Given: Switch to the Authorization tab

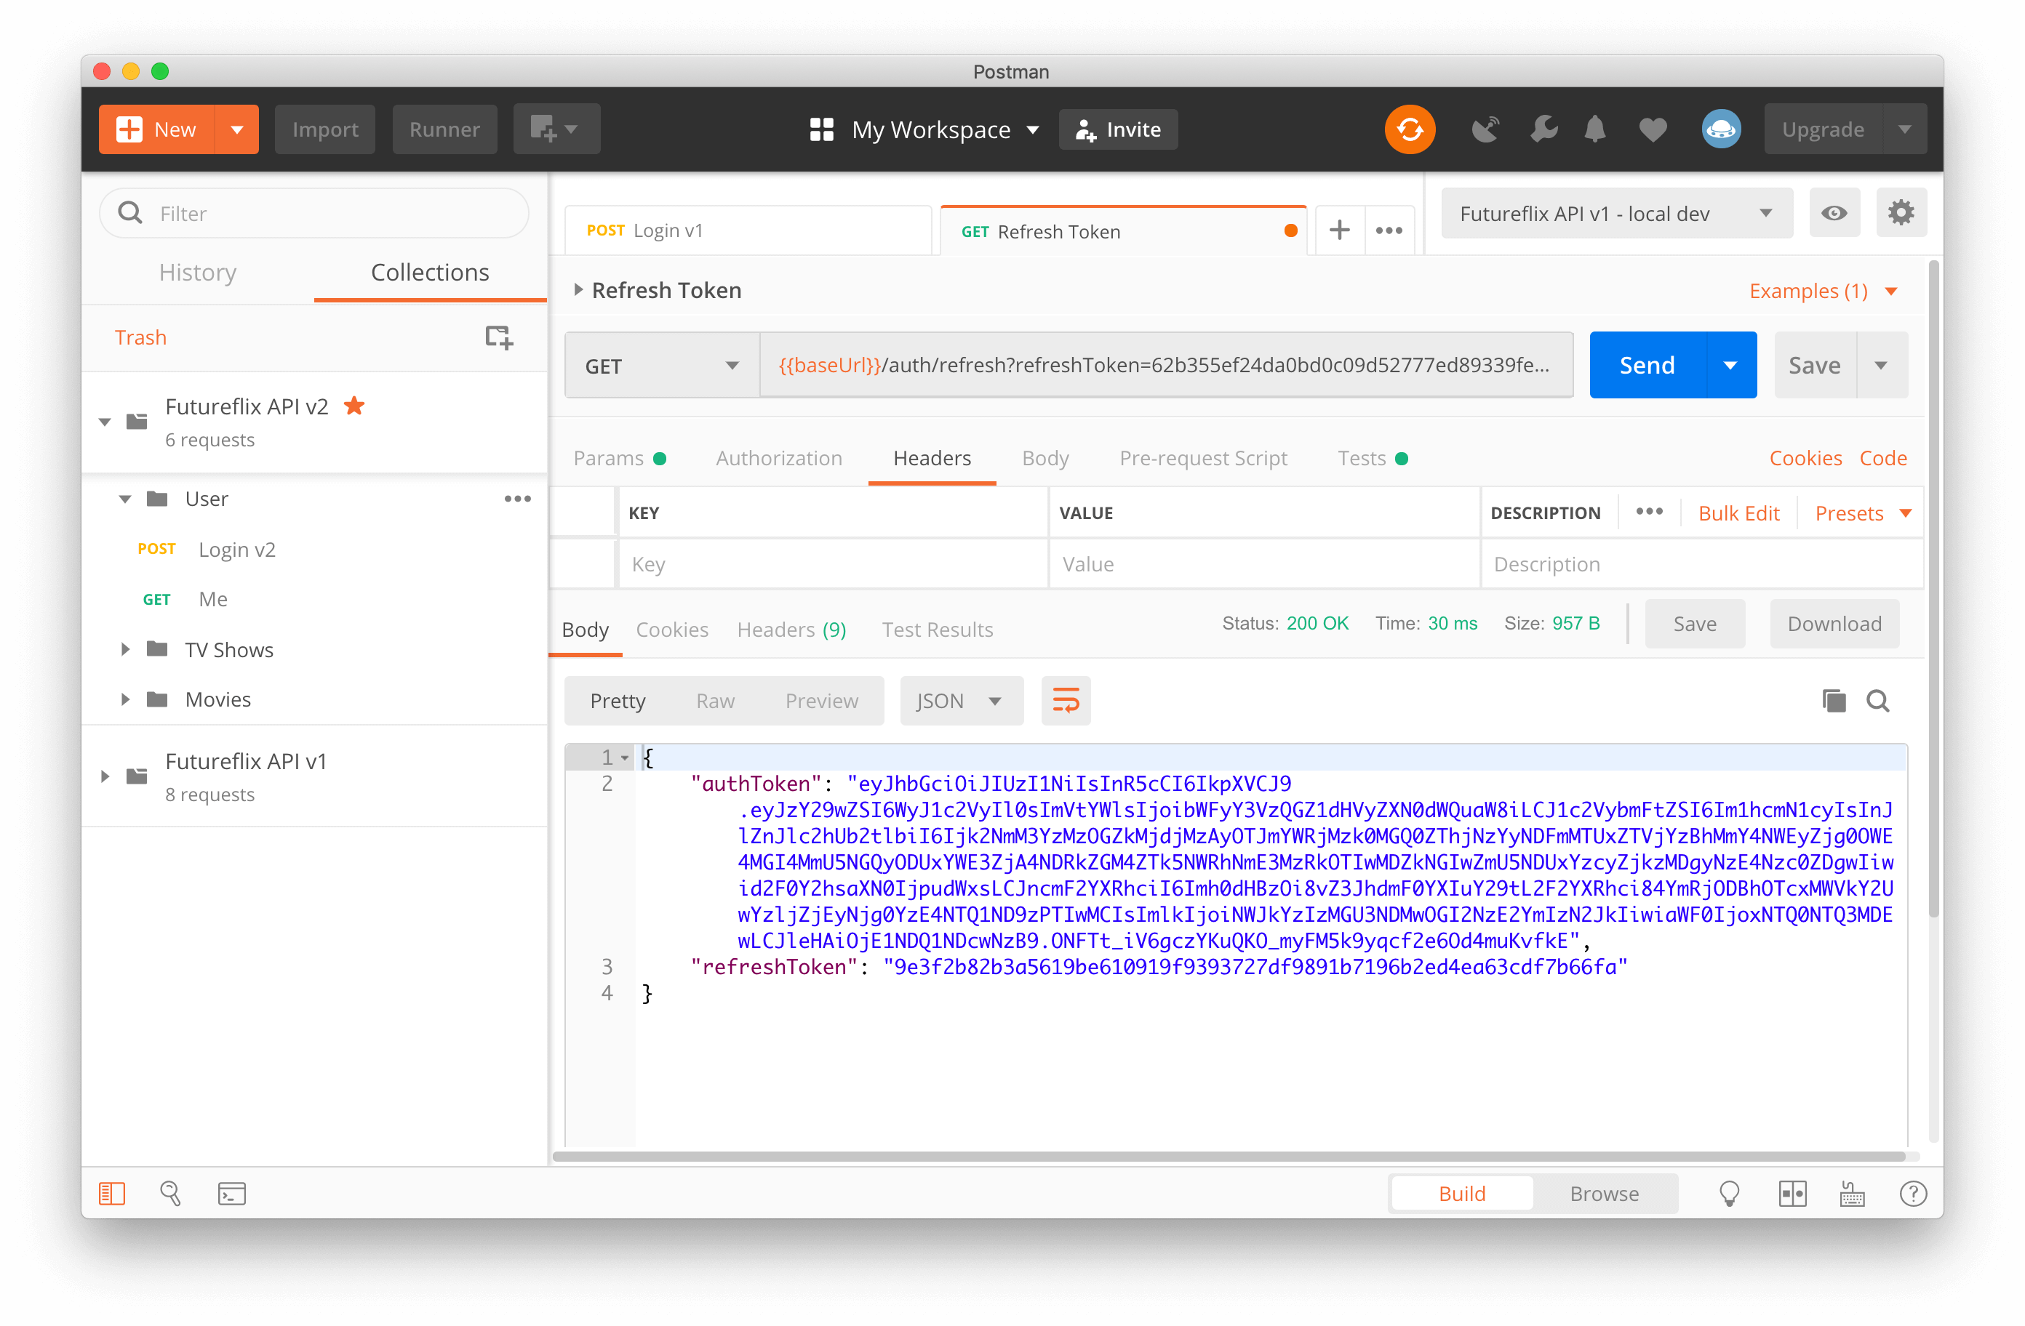Looking at the screenshot, I should [778, 457].
